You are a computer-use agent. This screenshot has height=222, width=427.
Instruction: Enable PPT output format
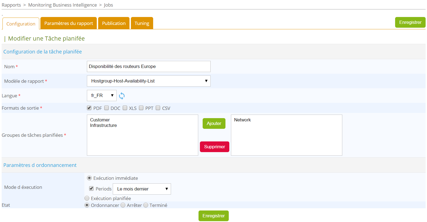point(141,108)
